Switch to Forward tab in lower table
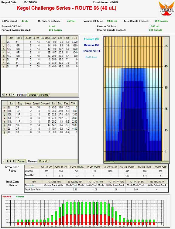Screen dimensions: 175x229 point(22,161)
